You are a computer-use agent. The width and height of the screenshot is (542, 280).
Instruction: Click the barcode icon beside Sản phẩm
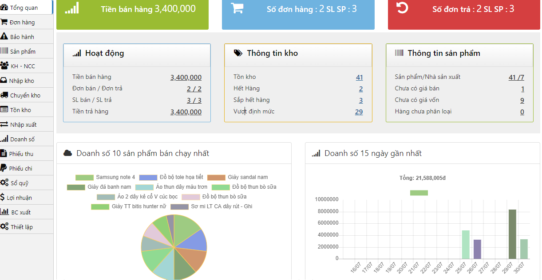(4, 51)
